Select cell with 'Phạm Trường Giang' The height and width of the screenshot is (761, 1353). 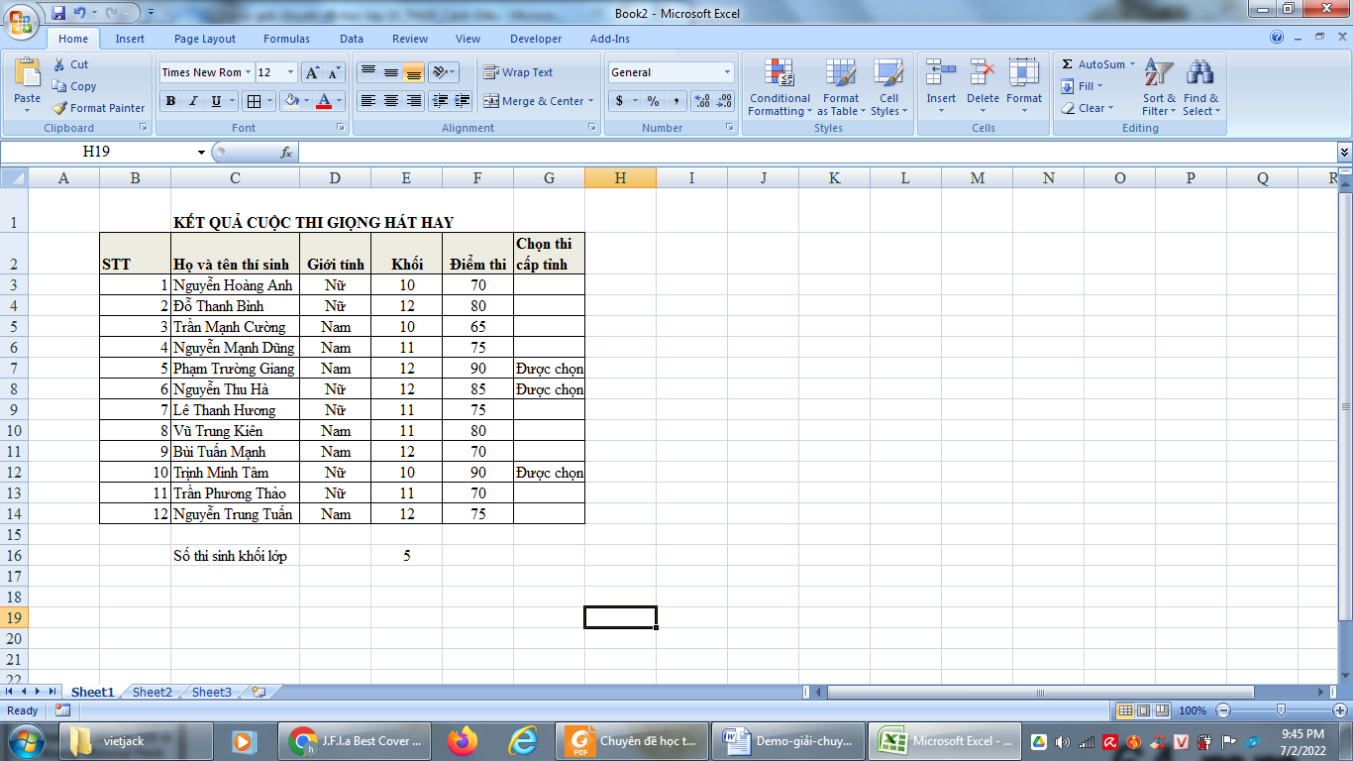[235, 369]
